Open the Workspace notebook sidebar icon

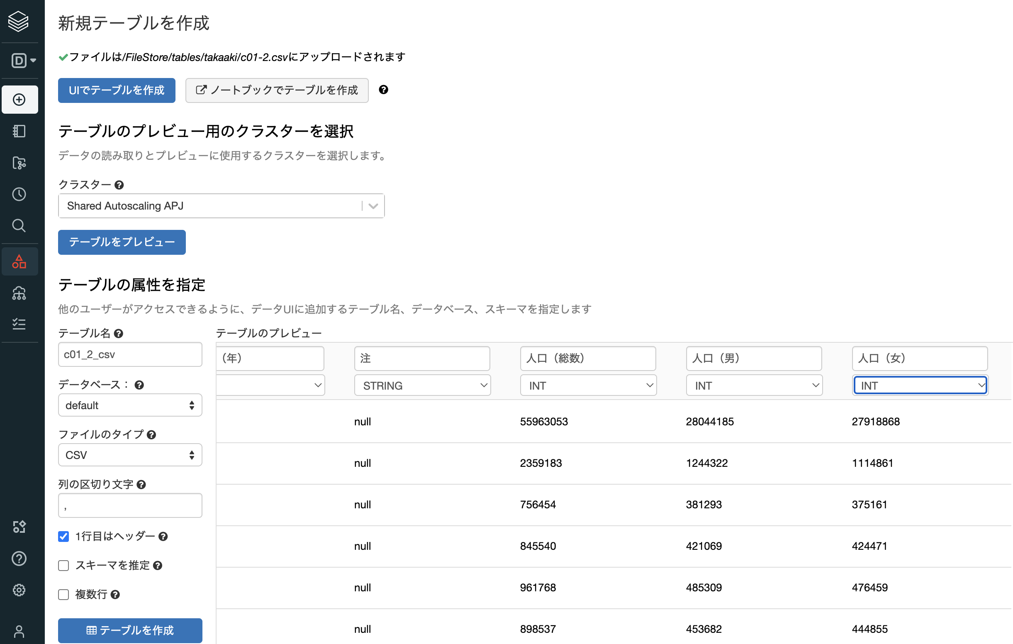coord(19,131)
